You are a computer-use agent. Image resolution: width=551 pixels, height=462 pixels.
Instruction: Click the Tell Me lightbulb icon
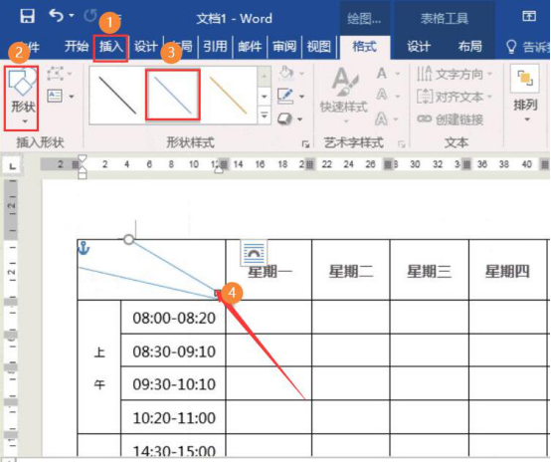[x=511, y=47]
